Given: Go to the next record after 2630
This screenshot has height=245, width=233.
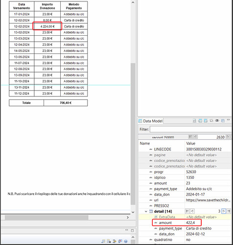Looking at the screenshot, I should 228,137.
